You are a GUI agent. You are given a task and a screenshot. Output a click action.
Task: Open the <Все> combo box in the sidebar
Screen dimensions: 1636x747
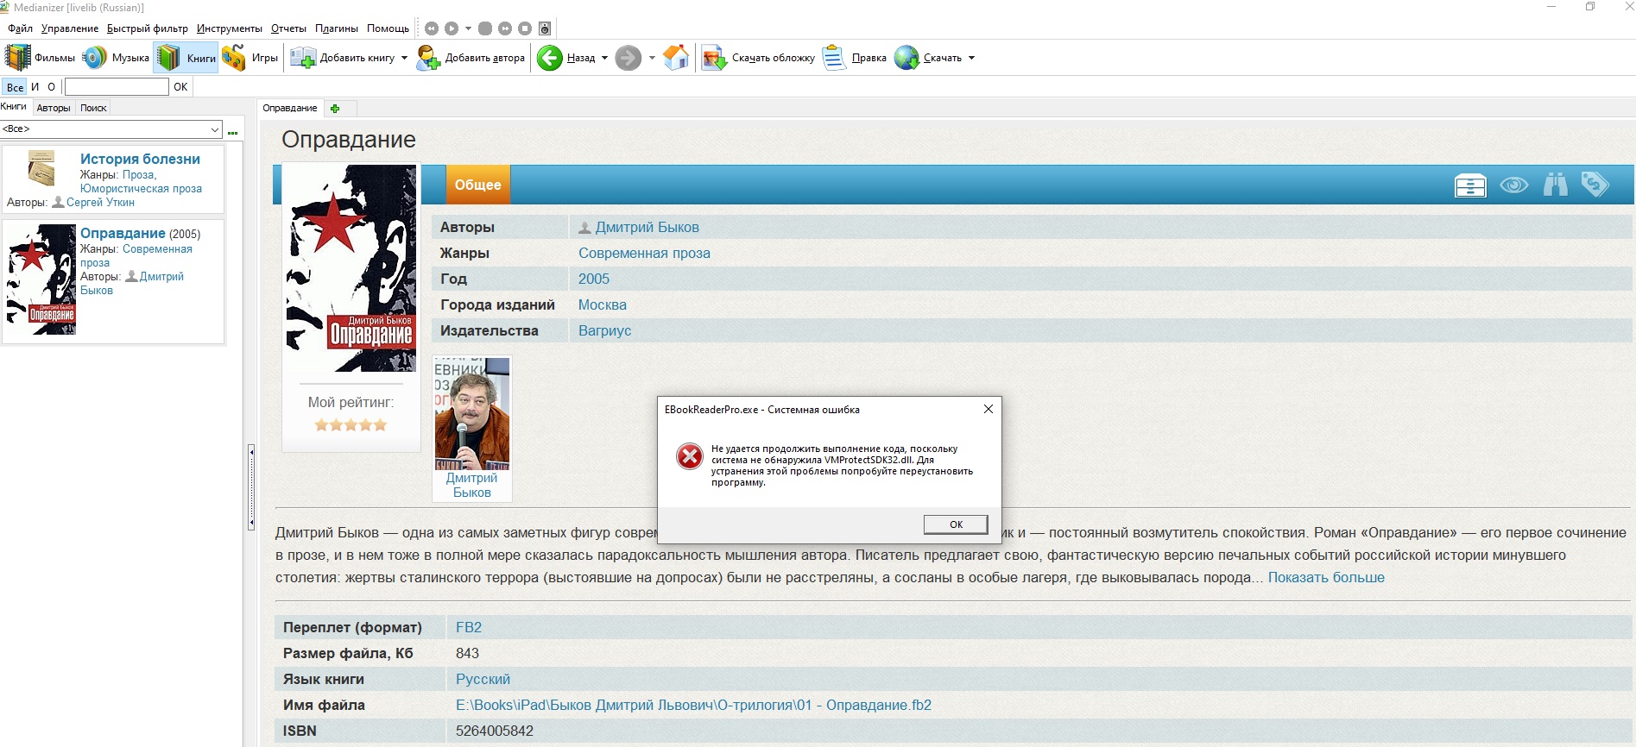pyautogui.click(x=112, y=129)
